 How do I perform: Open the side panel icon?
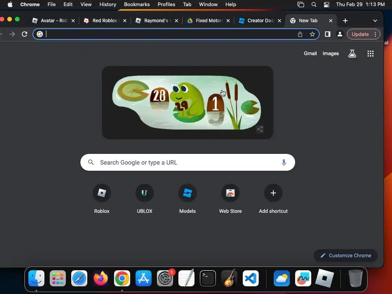(328, 34)
